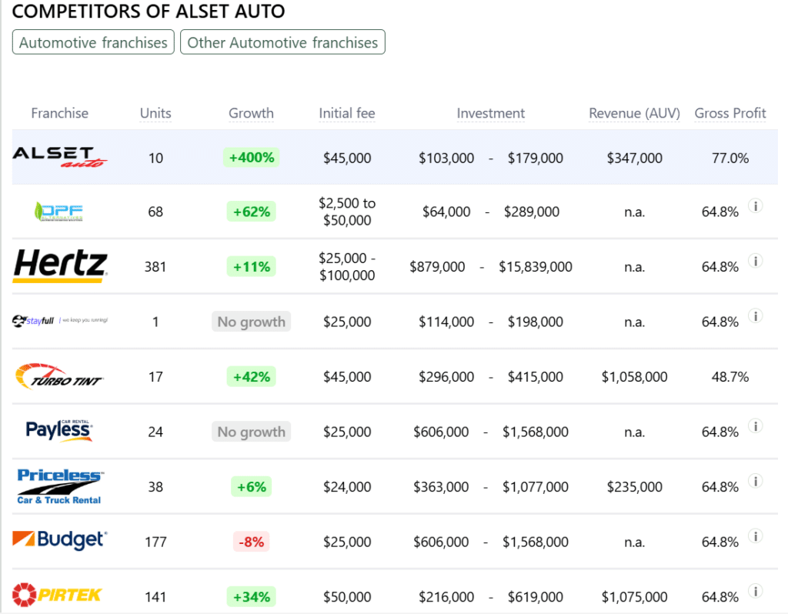Click the Payless Car Rental logo
Image resolution: width=788 pixels, height=614 pixels.
pos(59,431)
